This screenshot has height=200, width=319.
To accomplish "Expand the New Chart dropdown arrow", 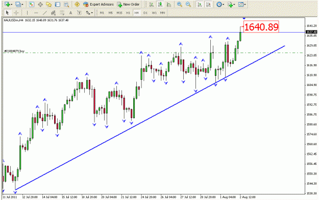I will click(11, 5).
